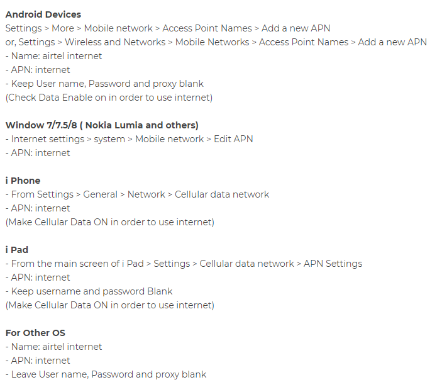Click 'Name: airtel internet' under For Other OS
Image resolution: width=442 pixels, height=387 pixels.
pos(53,347)
